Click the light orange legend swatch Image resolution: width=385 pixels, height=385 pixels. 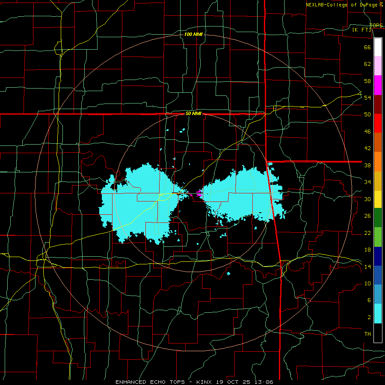tap(378, 162)
